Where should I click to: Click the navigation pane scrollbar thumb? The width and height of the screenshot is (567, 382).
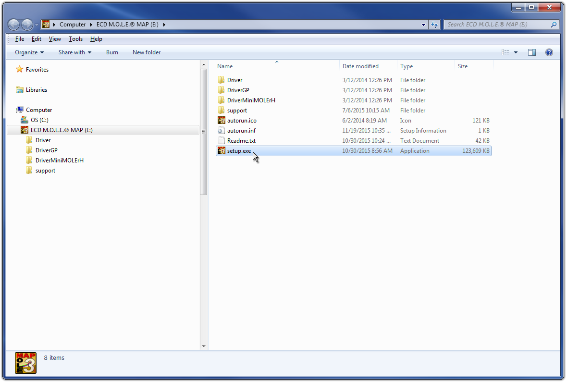point(204,131)
